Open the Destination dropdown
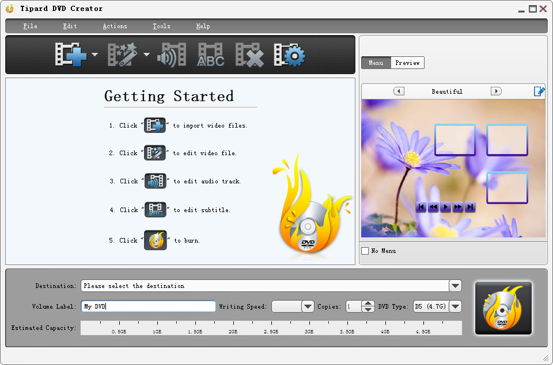553x365 pixels. point(454,286)
